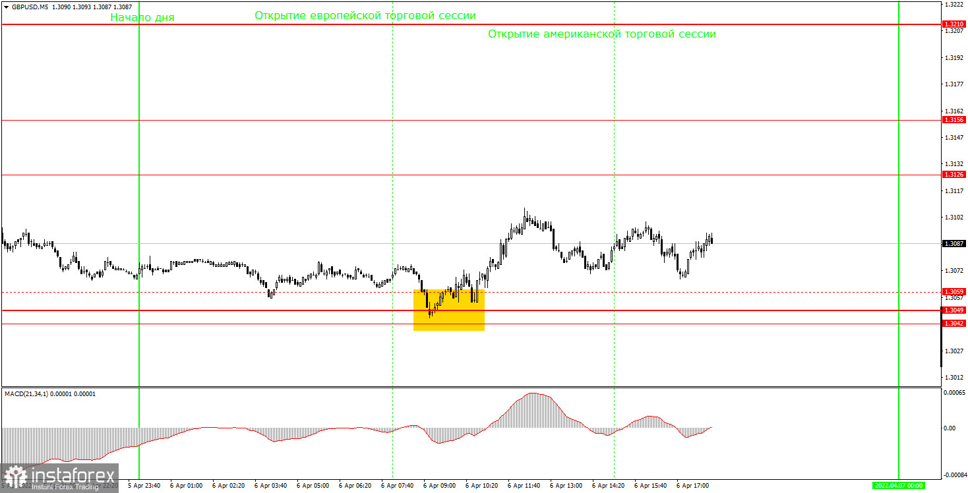The width and height of the screenshot is (968, 493).
Task: Select the 'Открытие европейской торговой сессии' label
Action: (x=365, y=15)
